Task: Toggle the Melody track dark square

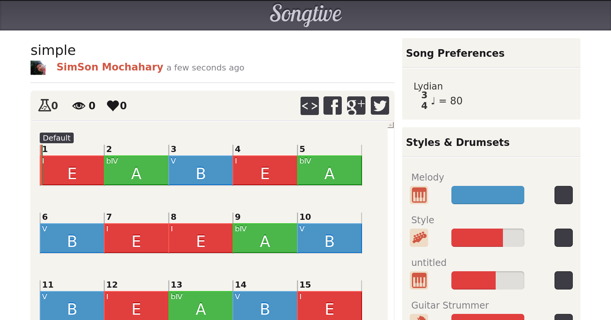Action: [563, 195]
